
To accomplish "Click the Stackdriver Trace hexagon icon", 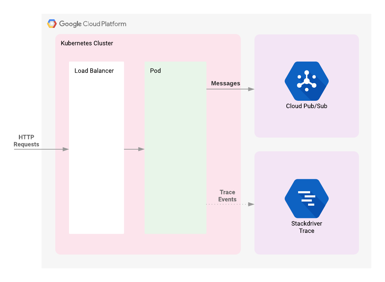I will point(306,198).
